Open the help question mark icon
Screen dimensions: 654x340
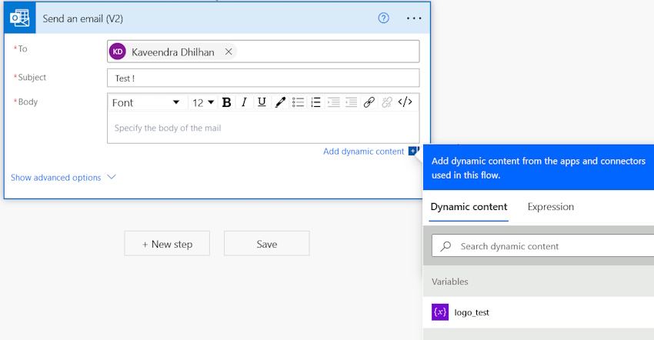384,18
